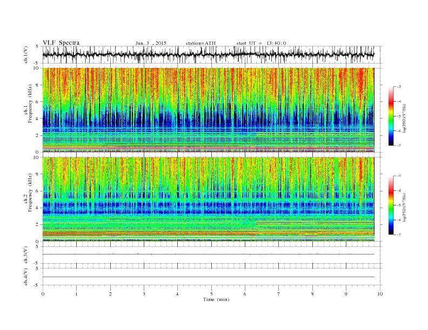Select the date text "Jun. 3 , 2015"
This screenshot has height=330, width=428.
(x=151, y=43)
